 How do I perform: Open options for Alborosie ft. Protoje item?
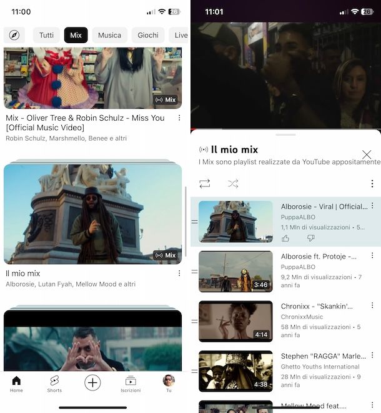[372, 255]
